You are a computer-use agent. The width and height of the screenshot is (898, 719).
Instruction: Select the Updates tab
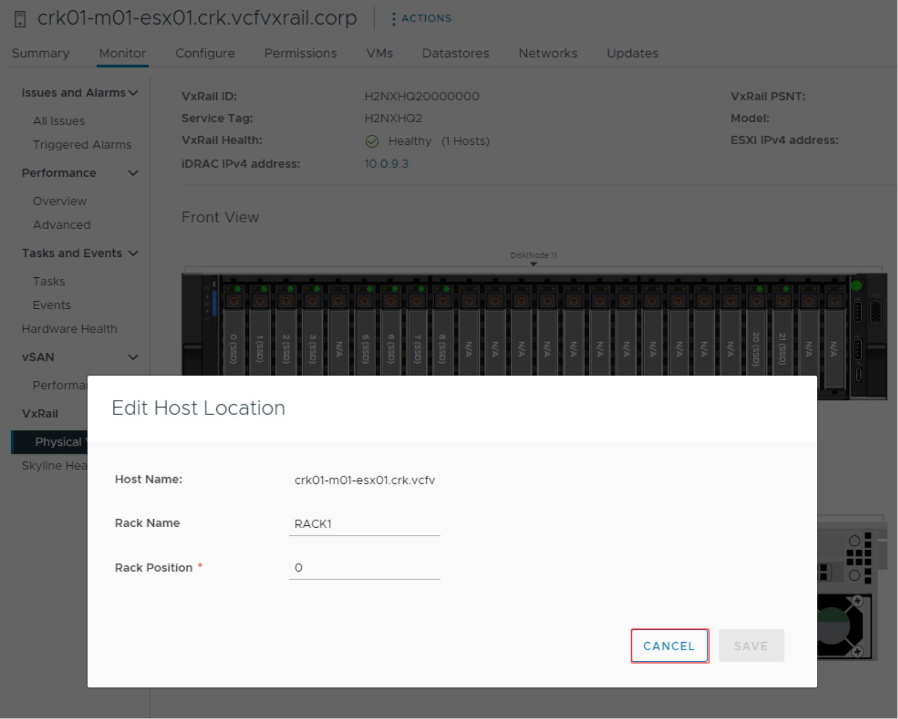click(632, 53)
